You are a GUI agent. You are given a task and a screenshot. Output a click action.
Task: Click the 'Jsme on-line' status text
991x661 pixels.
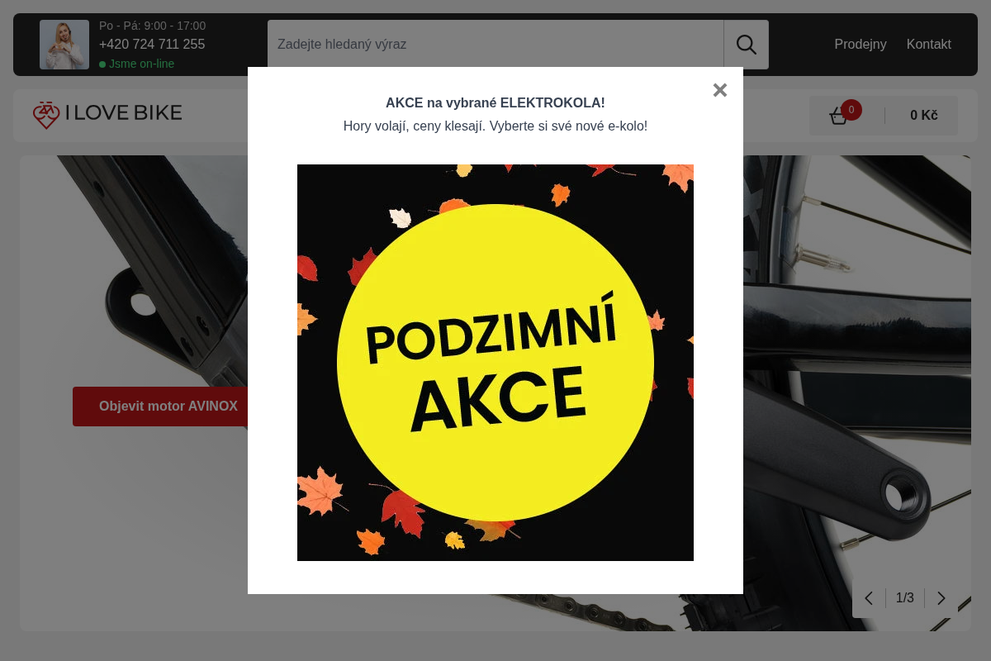pos(141,64)
